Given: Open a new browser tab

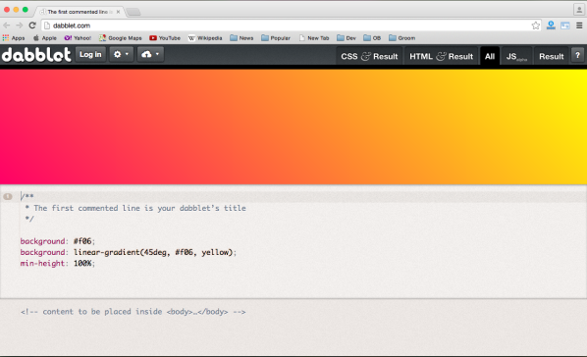Looking at the screenshot, I should point(133,12).
